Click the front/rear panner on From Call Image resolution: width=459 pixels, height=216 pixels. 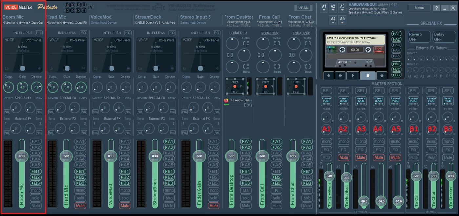click(x=265, y=86)
